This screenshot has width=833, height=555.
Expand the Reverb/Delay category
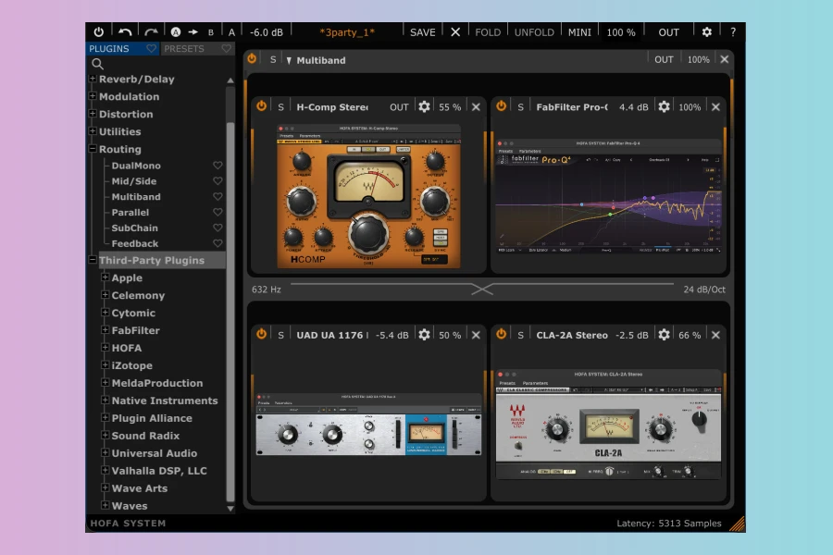(93, 79)
